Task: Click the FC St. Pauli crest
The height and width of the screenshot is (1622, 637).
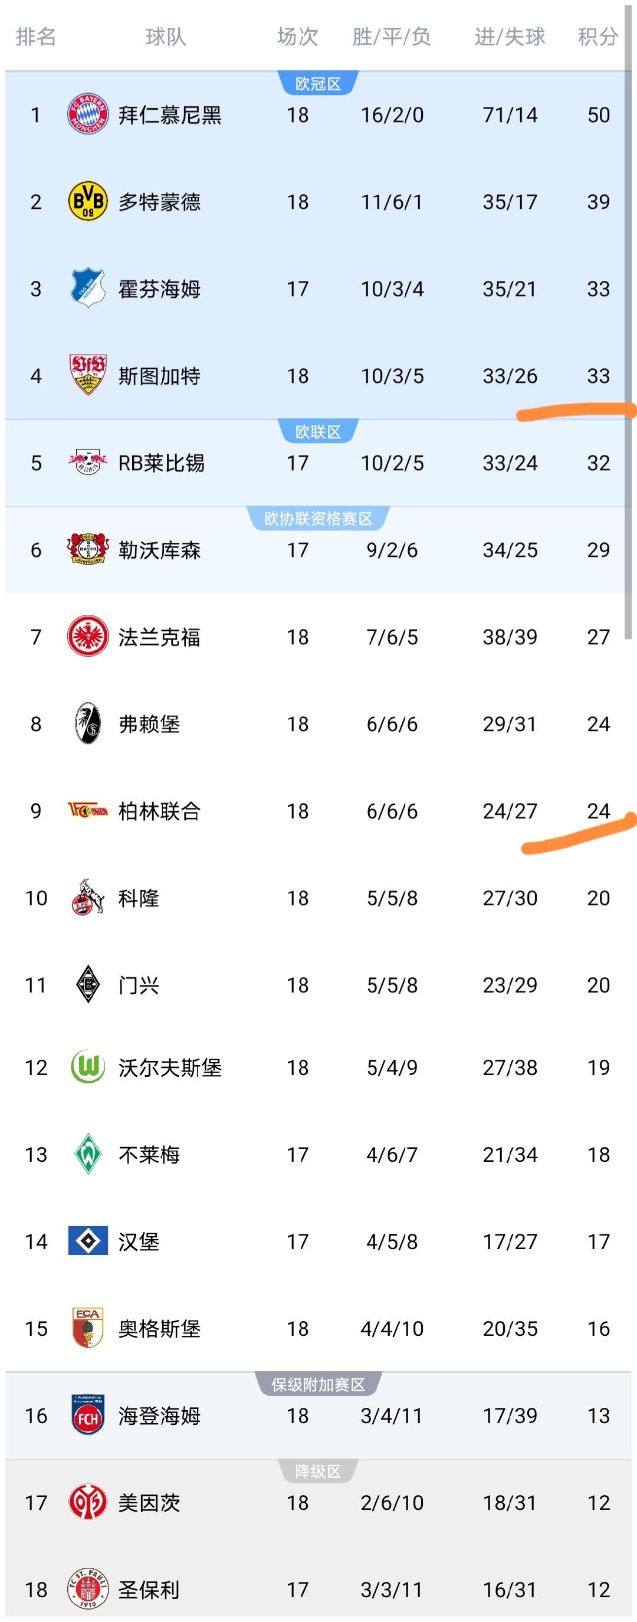Action: point(87,1588)
